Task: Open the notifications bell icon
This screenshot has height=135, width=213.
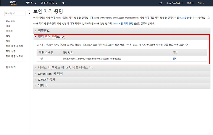Action: point(161,3)
